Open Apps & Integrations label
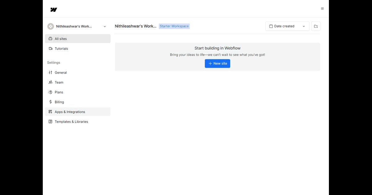 tap(70, 112)
